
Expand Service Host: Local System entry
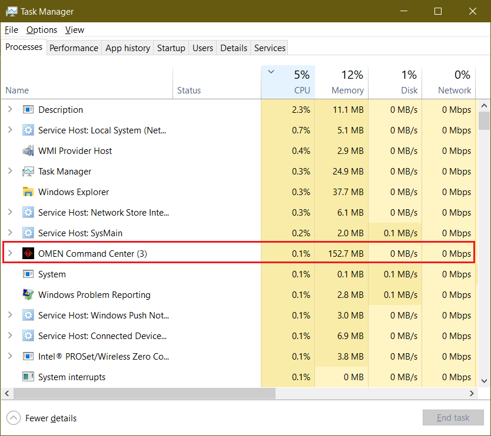coord(11,130)
